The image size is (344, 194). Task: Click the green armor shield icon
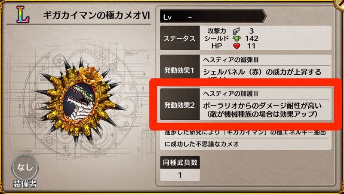point(236,39)
